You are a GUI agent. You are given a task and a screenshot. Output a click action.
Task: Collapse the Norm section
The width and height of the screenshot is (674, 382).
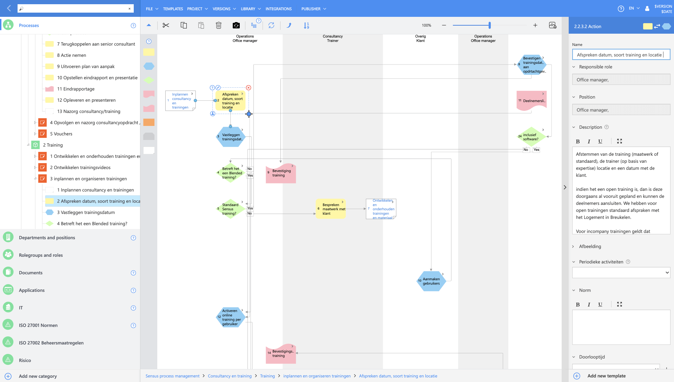574,290
